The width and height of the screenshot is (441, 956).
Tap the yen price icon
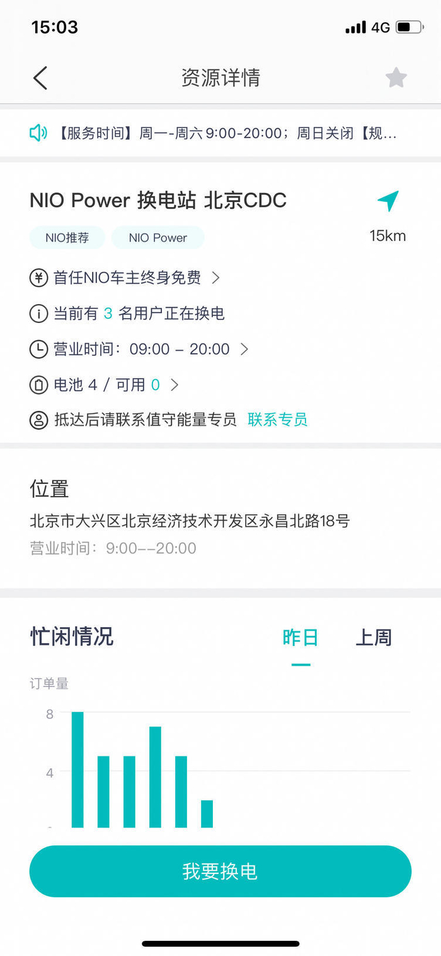coord(38,278)
